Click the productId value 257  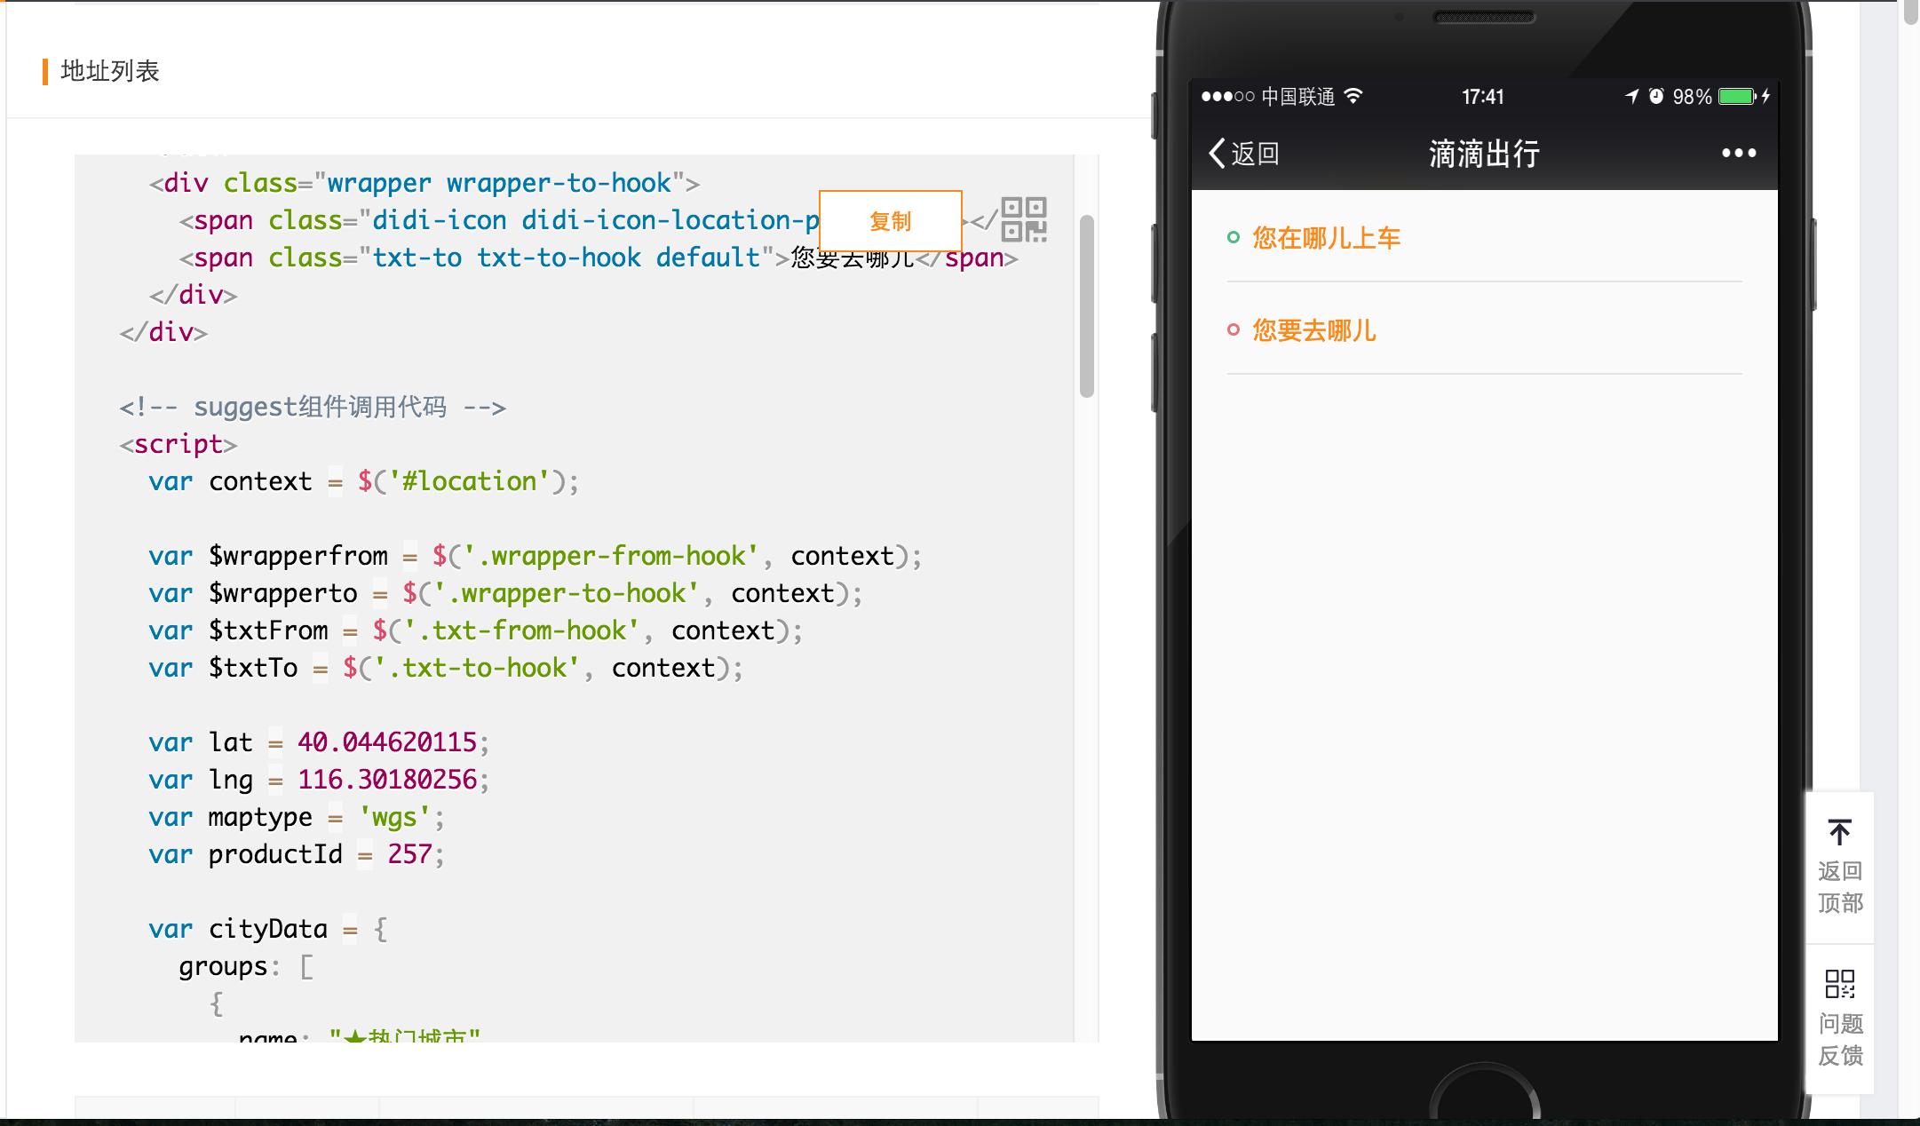pos(409,854)
